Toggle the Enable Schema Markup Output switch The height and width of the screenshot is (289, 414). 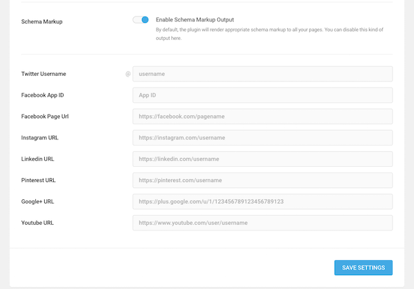tap(141, 20)
